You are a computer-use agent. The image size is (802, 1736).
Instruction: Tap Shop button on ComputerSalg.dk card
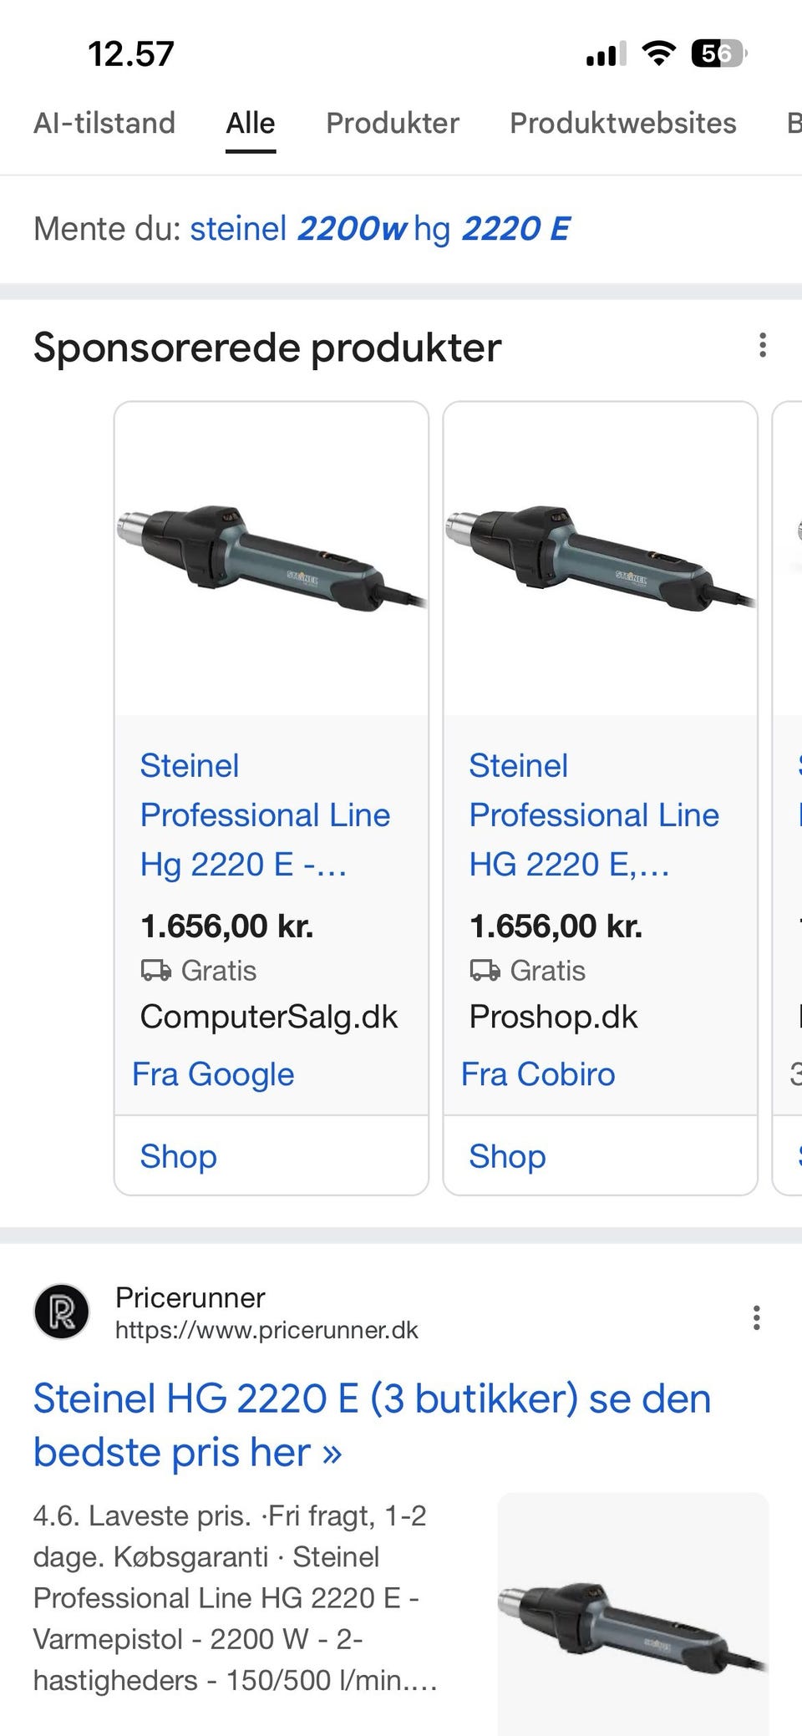tap(179, 1156)
